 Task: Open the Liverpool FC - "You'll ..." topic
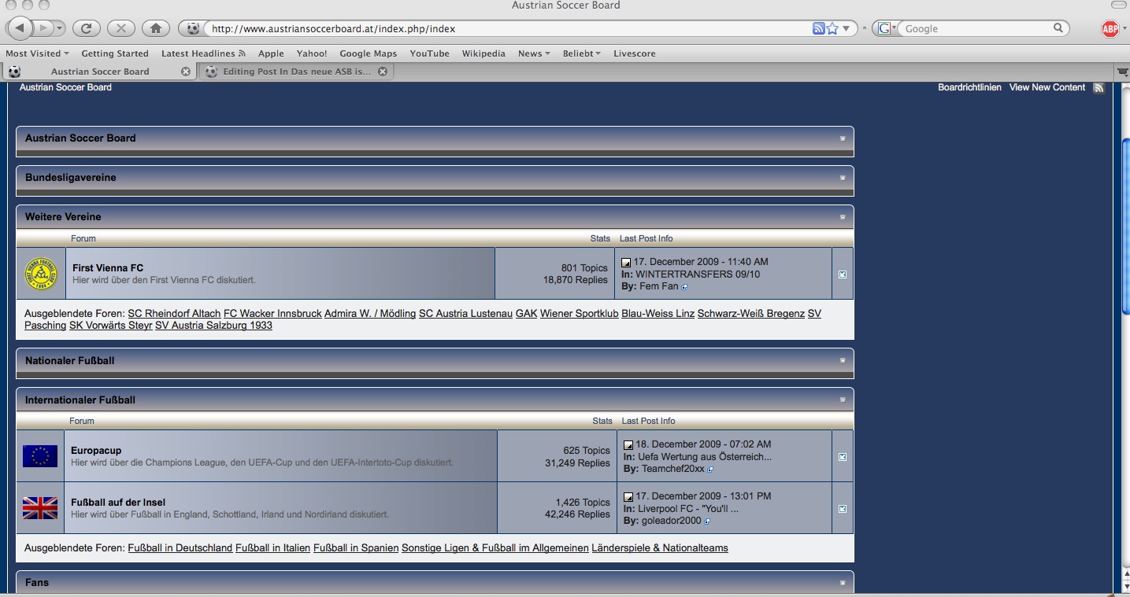click(688, 509)
